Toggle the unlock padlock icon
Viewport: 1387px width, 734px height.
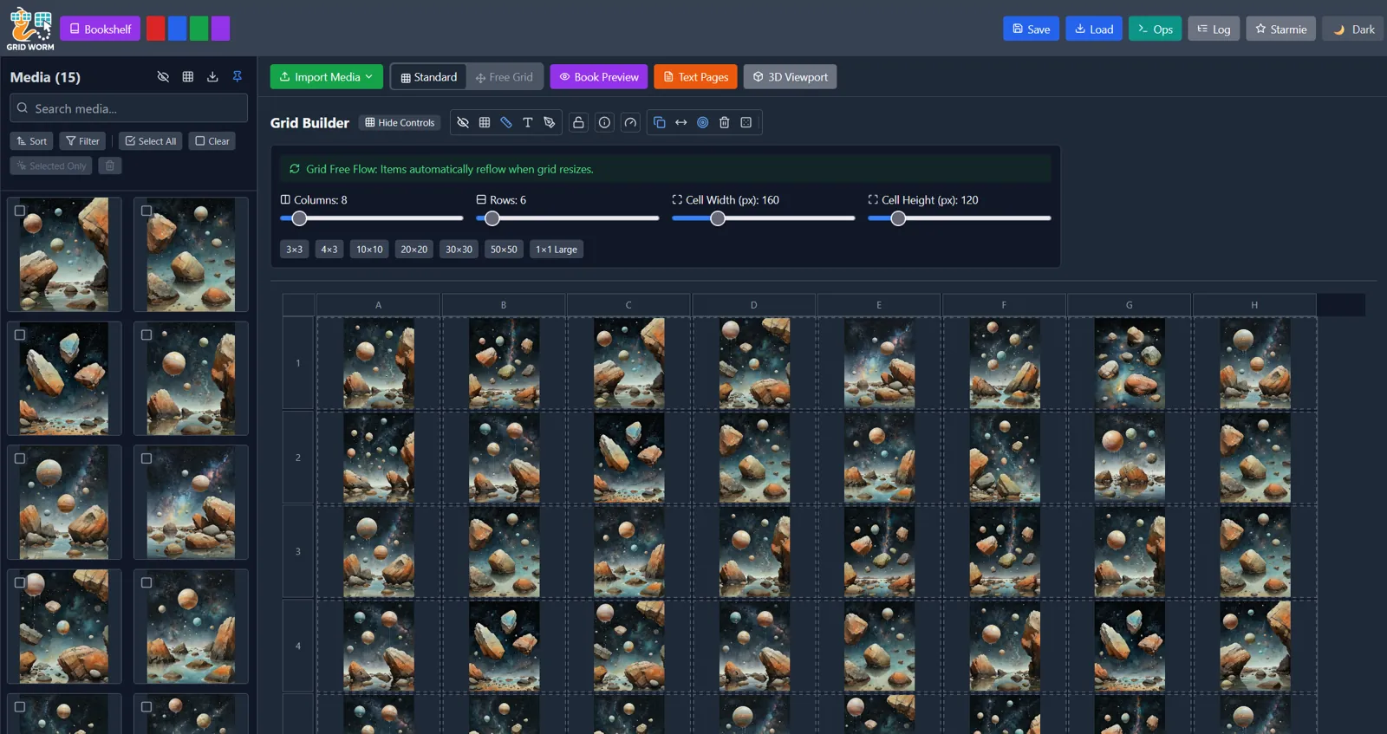tap(578, 122)
